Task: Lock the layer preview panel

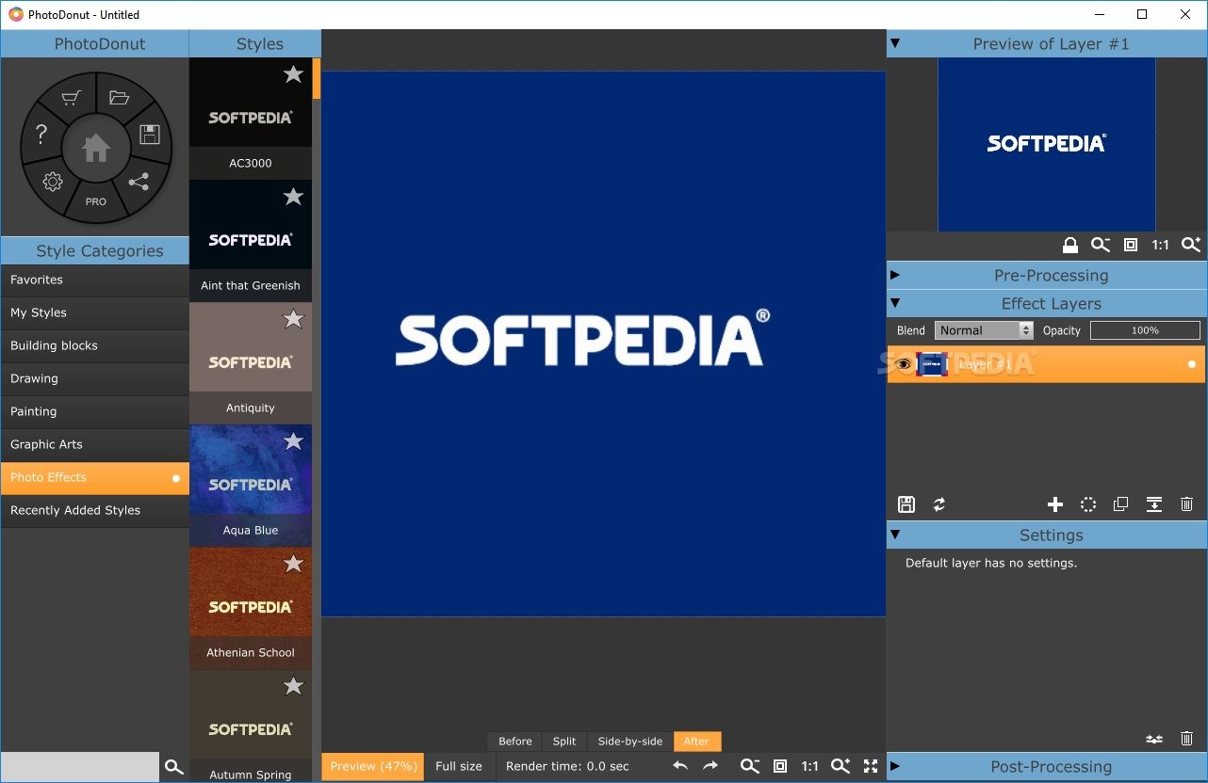Action: click(x=1070, y=245)
